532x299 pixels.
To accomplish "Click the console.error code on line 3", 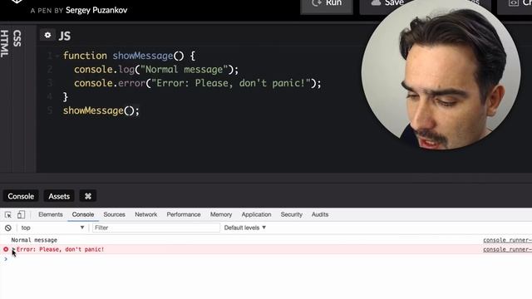I will (x=198, y=83).
